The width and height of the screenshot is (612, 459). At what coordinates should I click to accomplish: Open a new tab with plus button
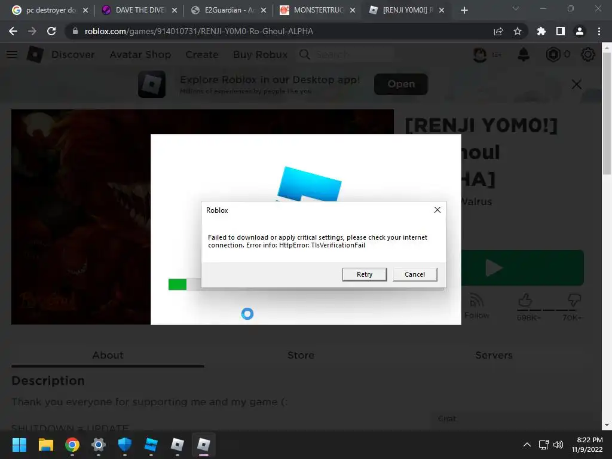[x=464, y=10]
